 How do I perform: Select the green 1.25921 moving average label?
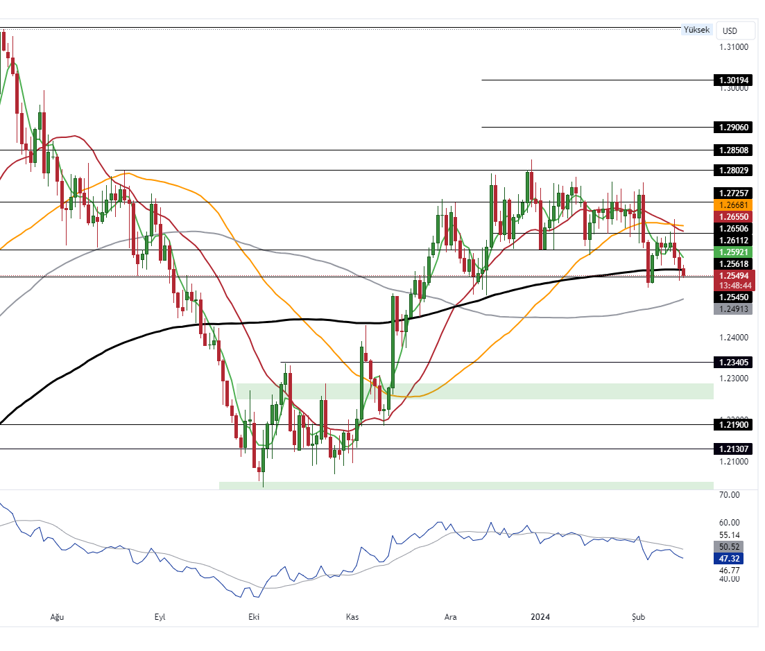[x=734, y=252]
